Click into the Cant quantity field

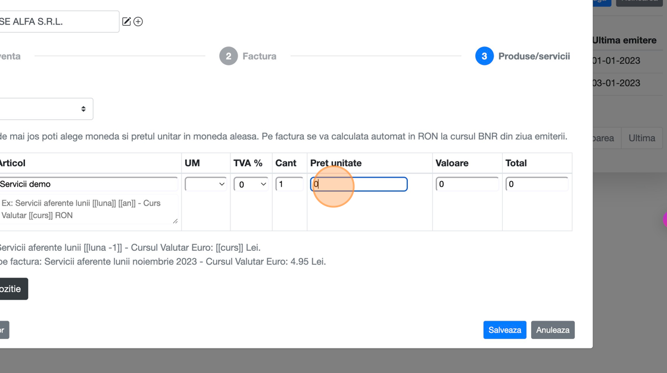[289, 184]
